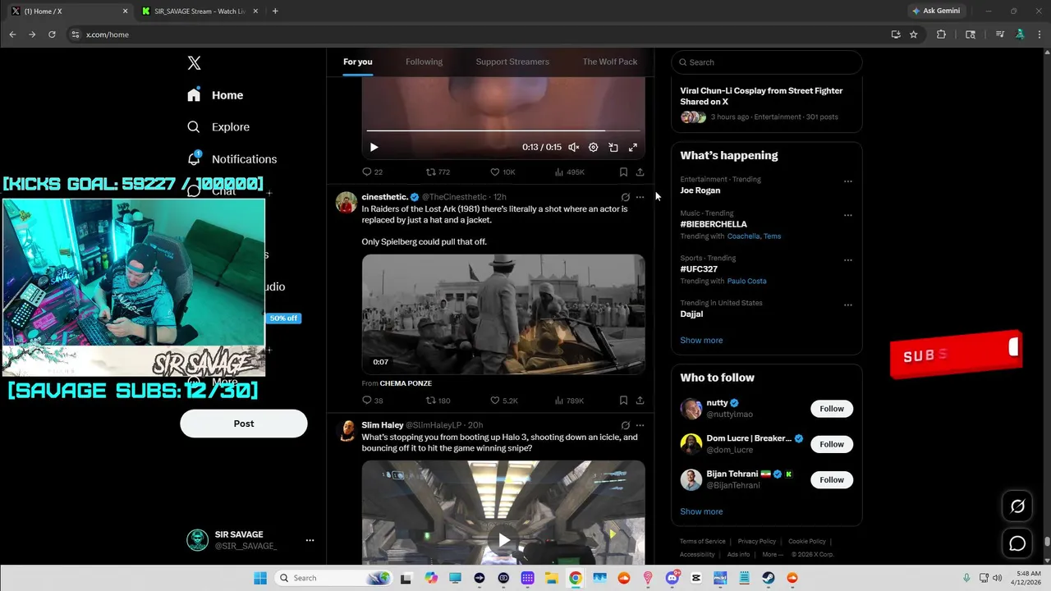Open Steam from taskbar

pos(769,578)
